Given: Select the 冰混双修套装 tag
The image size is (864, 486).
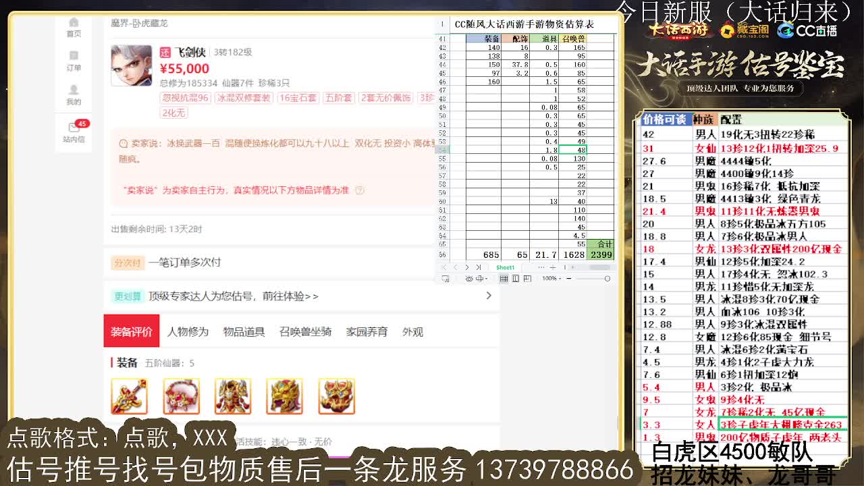Looking at the screenshot, I should [x=244, y=98].
